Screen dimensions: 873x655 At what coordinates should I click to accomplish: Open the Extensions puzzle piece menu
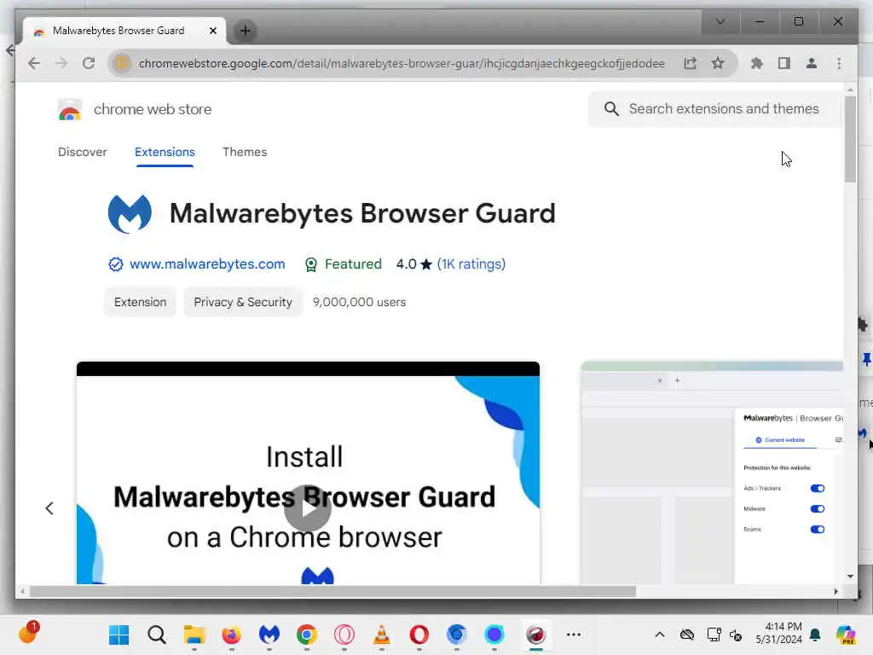click(x=757, y=63)
